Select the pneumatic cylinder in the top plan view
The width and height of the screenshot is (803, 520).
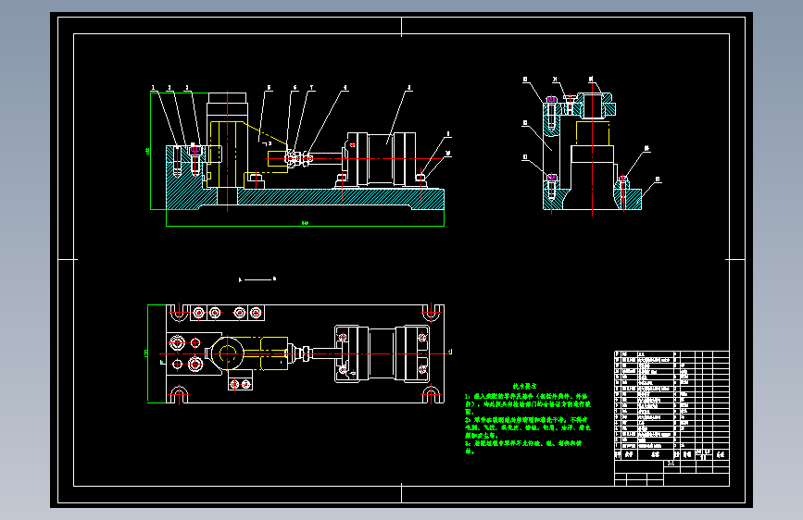pyautogui.click(x=382, y=353)
